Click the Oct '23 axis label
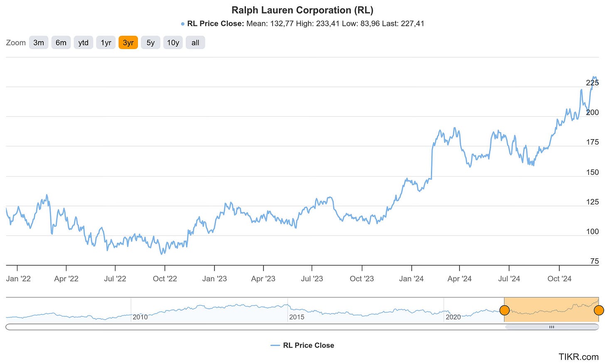This screenshot has height=363, width=605. point(362,279)
